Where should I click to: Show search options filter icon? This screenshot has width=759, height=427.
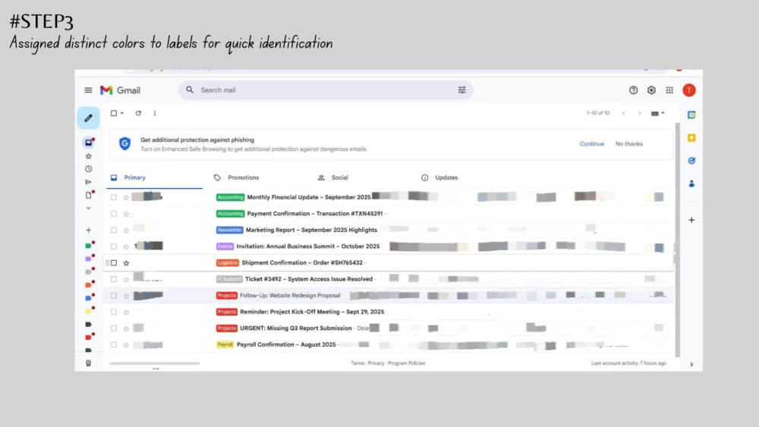coord(461,90)
